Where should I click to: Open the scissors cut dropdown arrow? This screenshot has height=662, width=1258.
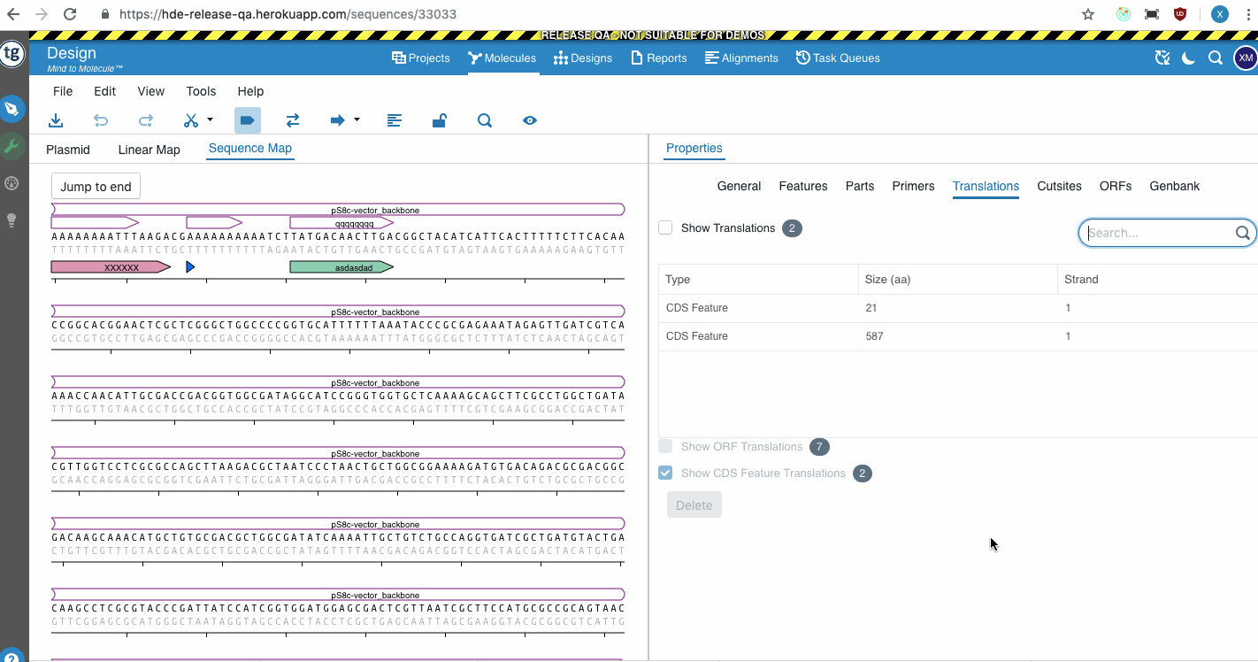[x=210, y=119]
